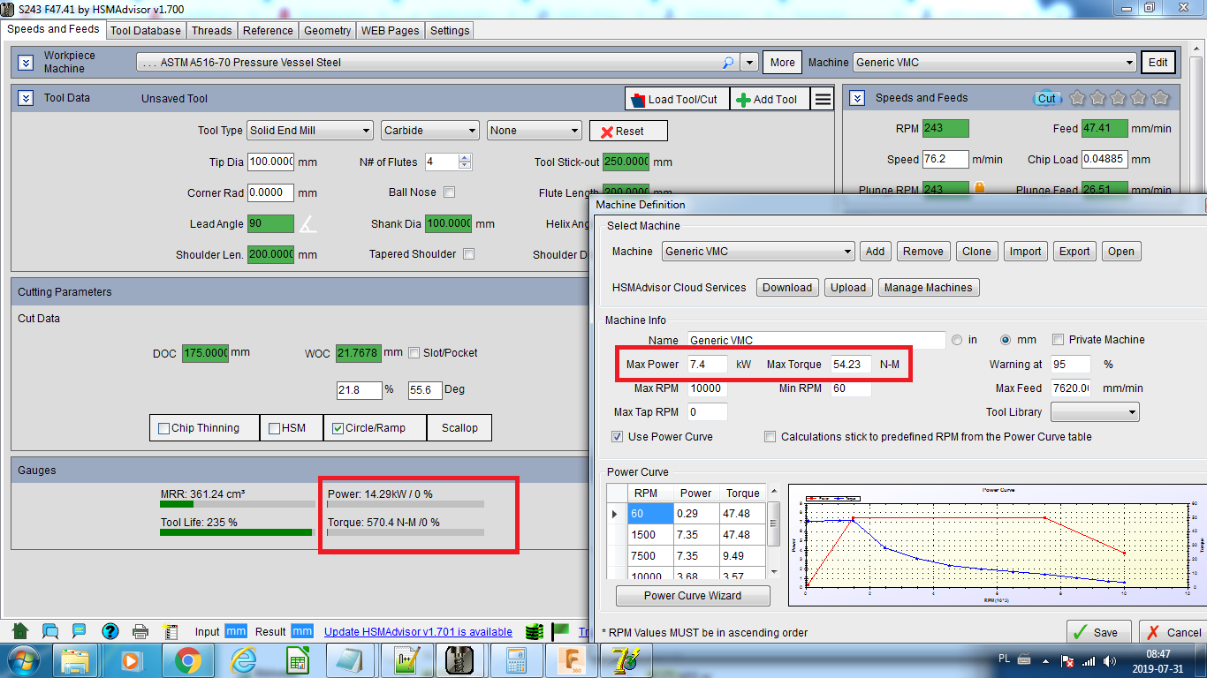This screenshot has width=1207, height=678.
Task: Expand the Carbide tool material dropdown
Action: (x=429, y=131)
